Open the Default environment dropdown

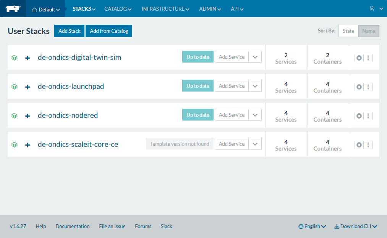tap(46, 10)
